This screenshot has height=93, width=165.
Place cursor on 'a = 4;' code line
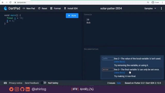click(10, 21)
